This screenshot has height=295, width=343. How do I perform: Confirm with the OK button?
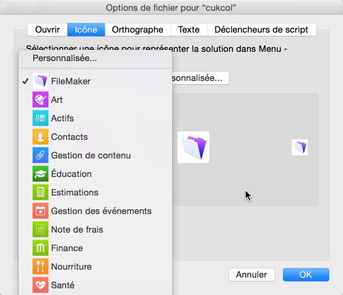coord(306,274)
